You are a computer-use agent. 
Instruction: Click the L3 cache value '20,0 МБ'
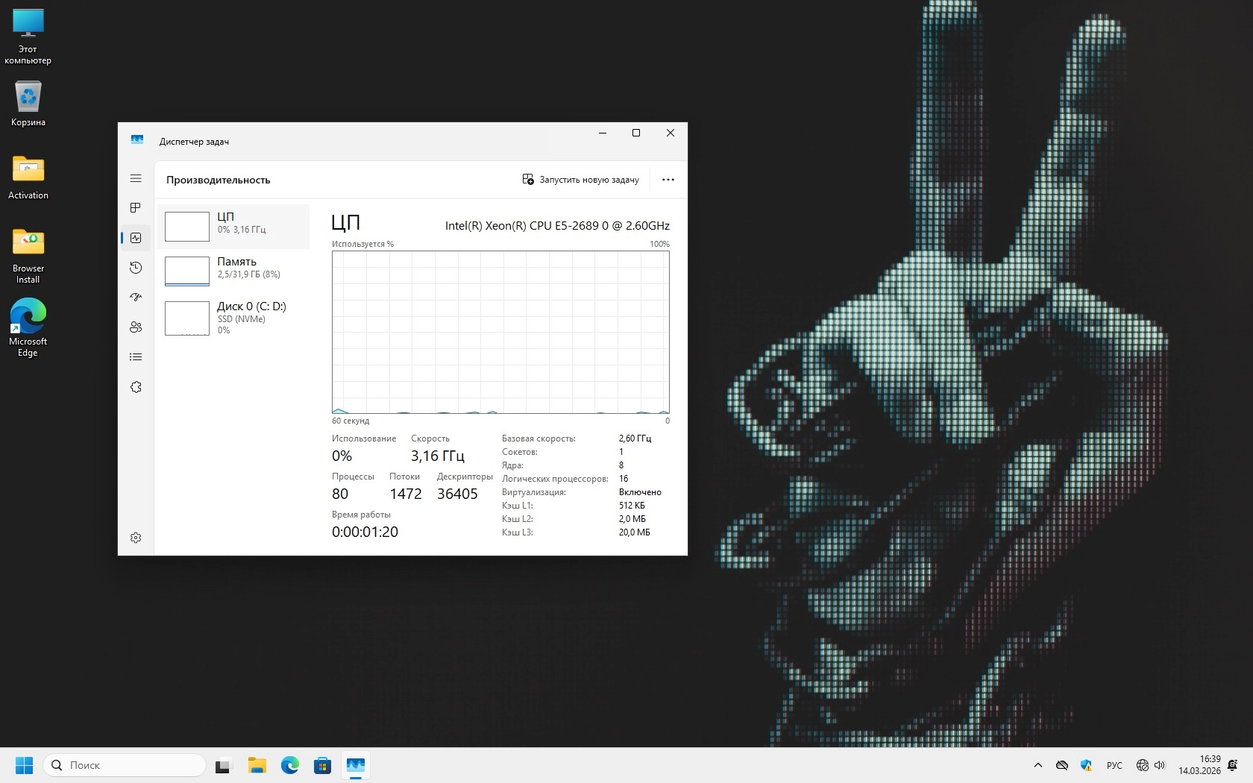tap(635, 532)
